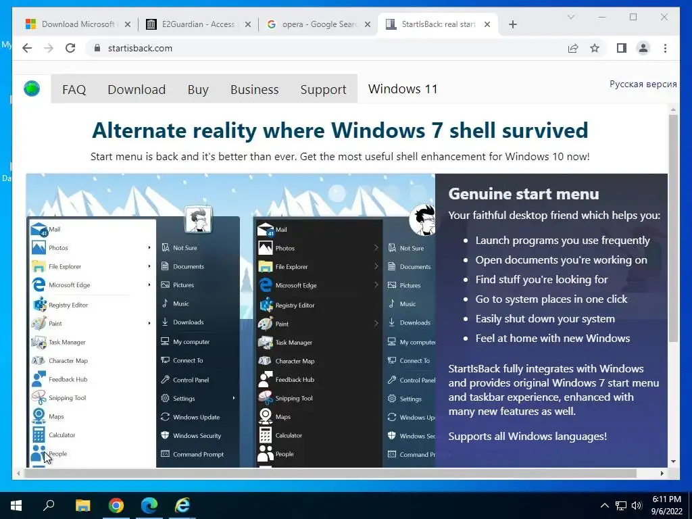The width and height of the screenshot is (692, 519).
Task: Close the E2Guardian tab
Action: (x=248, y=24)
